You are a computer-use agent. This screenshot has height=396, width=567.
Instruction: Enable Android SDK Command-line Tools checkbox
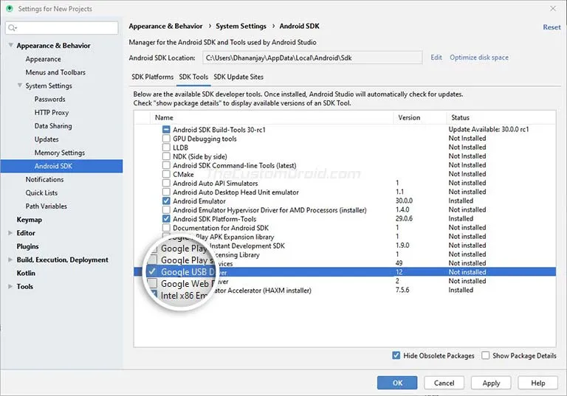pos(166,165)
